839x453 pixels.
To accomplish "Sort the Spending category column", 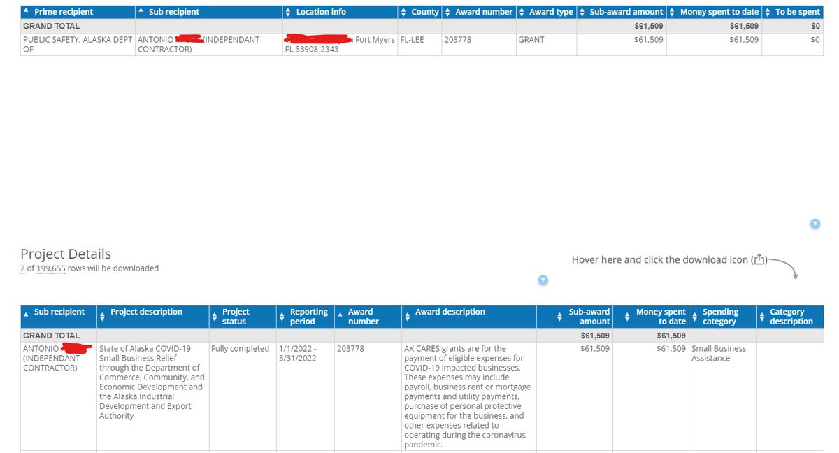I will [696, 315].
